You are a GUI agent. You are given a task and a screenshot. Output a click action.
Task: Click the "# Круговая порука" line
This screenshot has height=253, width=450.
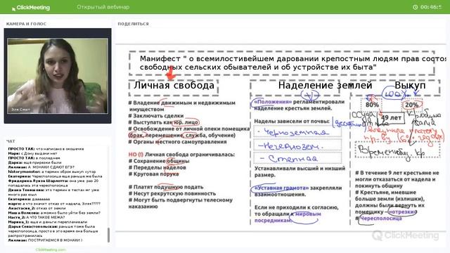point(153,174)
